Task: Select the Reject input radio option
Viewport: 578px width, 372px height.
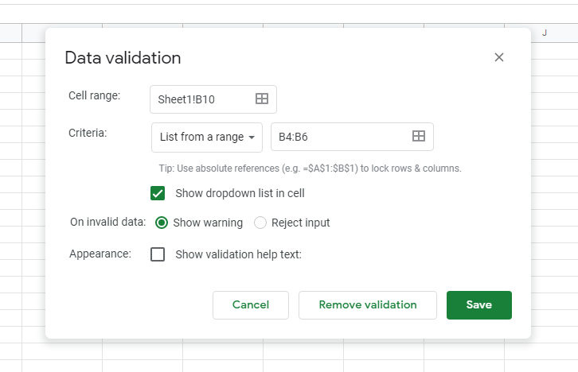Action: (260, 223)
